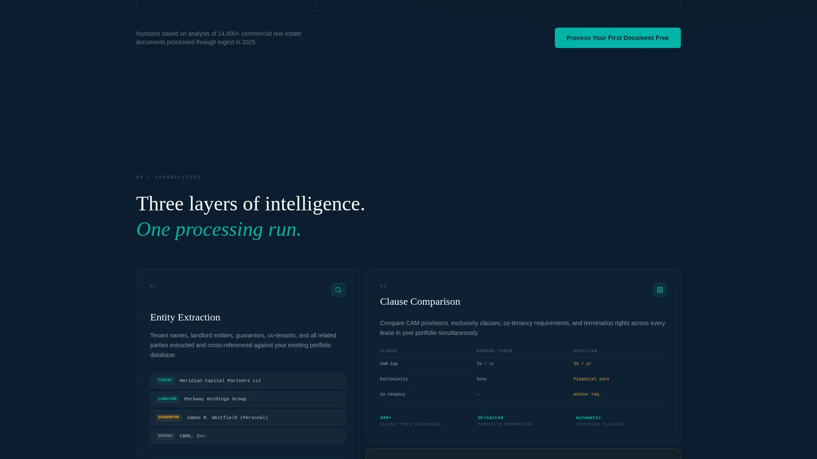The width and height of the screenshot is (817, 459).
Task: Select the Parkway Holdings Group landlord row
Action: (x=248, y=399)
